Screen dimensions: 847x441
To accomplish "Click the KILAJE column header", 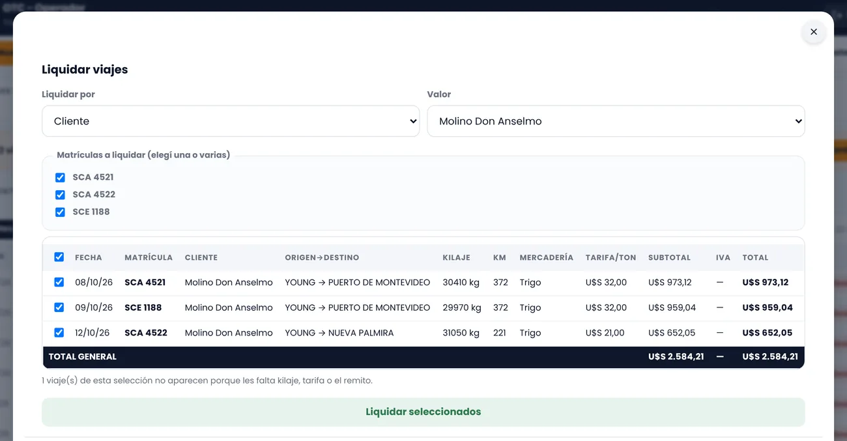I will pyautogui.click(x=456, y=257).
